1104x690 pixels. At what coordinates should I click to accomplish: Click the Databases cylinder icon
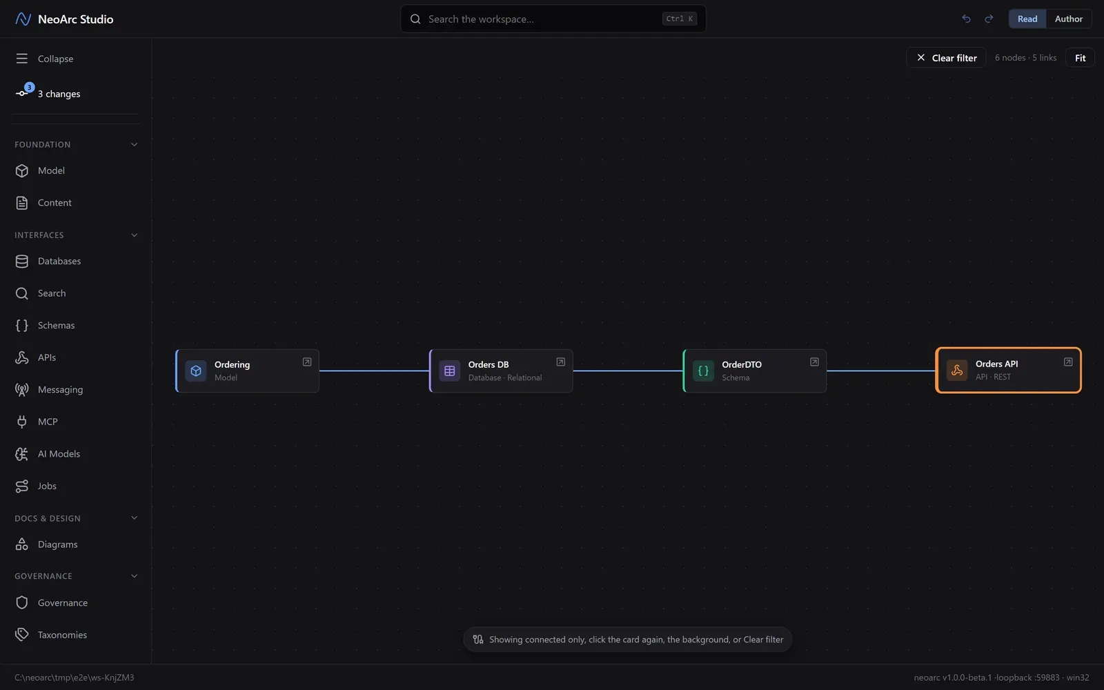pos(22,262)
